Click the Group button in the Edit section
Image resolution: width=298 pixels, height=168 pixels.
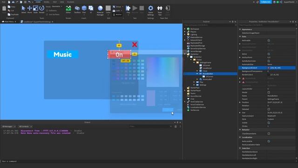(117, 7)
